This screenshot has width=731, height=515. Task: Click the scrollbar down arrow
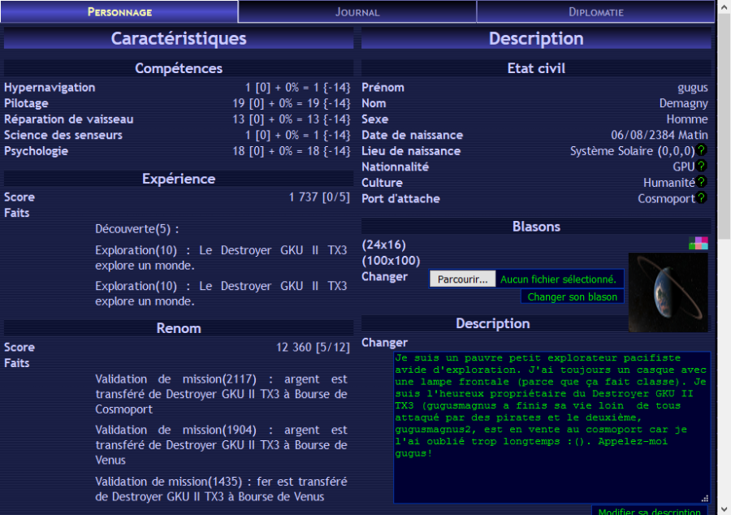(x=724, y=509)
